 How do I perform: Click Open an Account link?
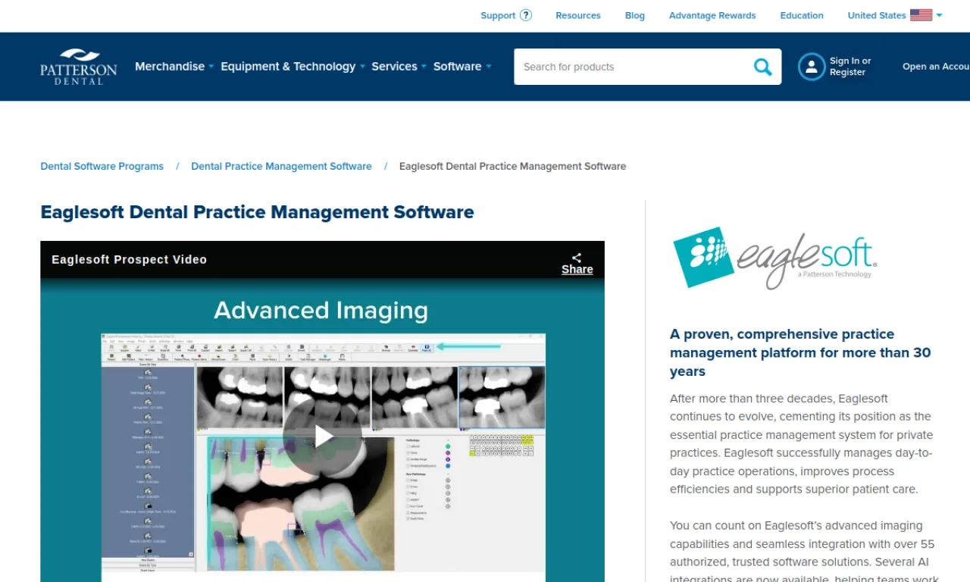click(936, 67)
